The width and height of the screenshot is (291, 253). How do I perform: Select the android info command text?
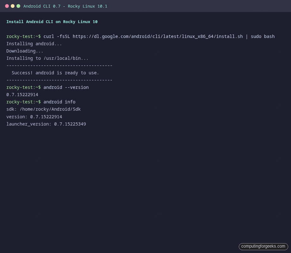pyautogui.click(x=59, y=102)
